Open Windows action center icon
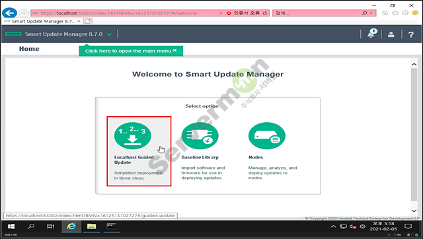423x239 pixels. tap(408, 226)
